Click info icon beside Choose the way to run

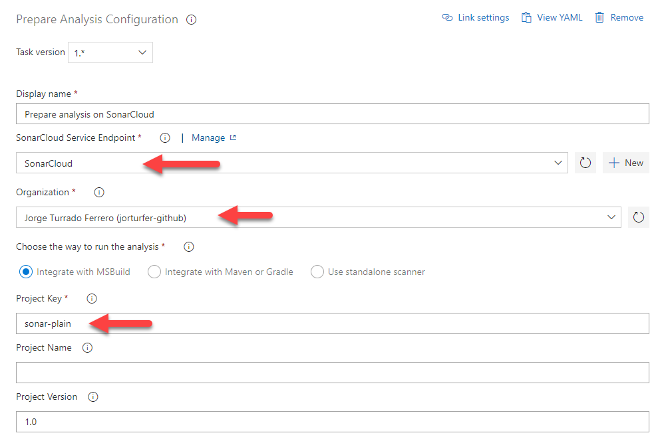(x=188, y=247)
